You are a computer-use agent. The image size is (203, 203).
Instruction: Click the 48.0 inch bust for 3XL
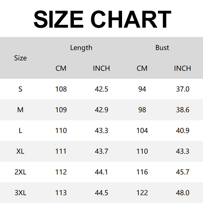tap(183, 193)
